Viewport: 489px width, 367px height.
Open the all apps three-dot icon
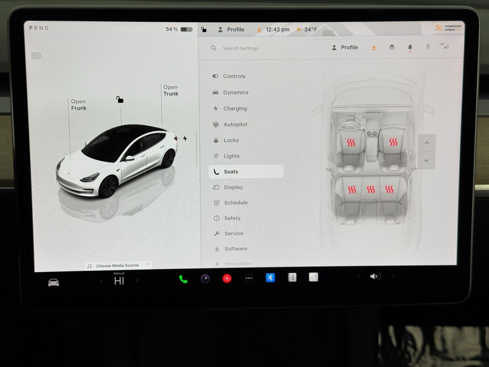coord(249,278)
